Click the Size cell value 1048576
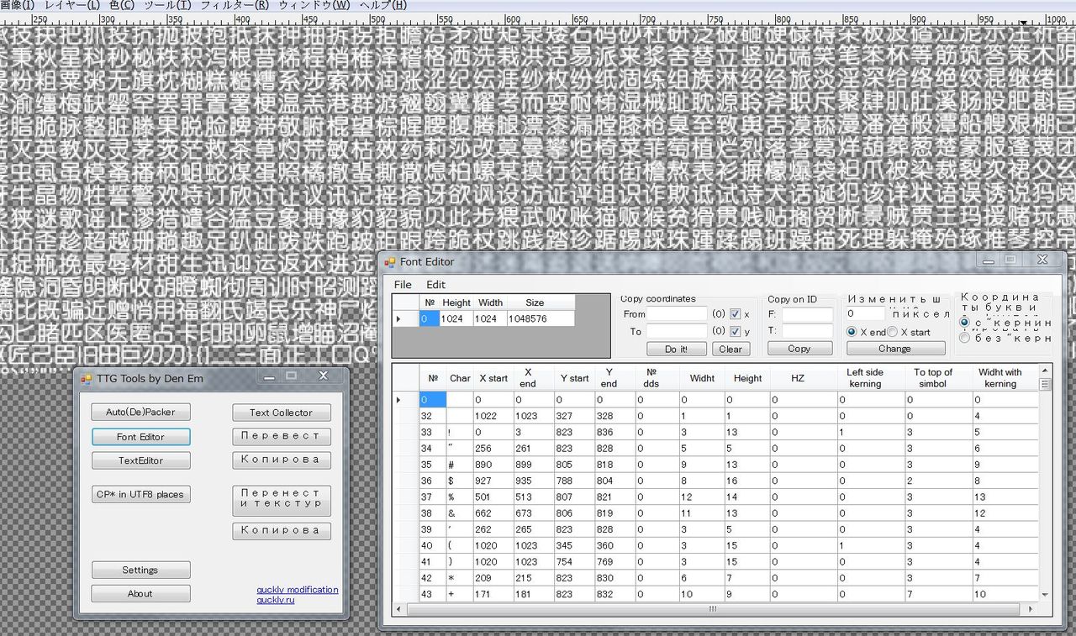This screenshot has height=636, width=1076. point(541,319)
